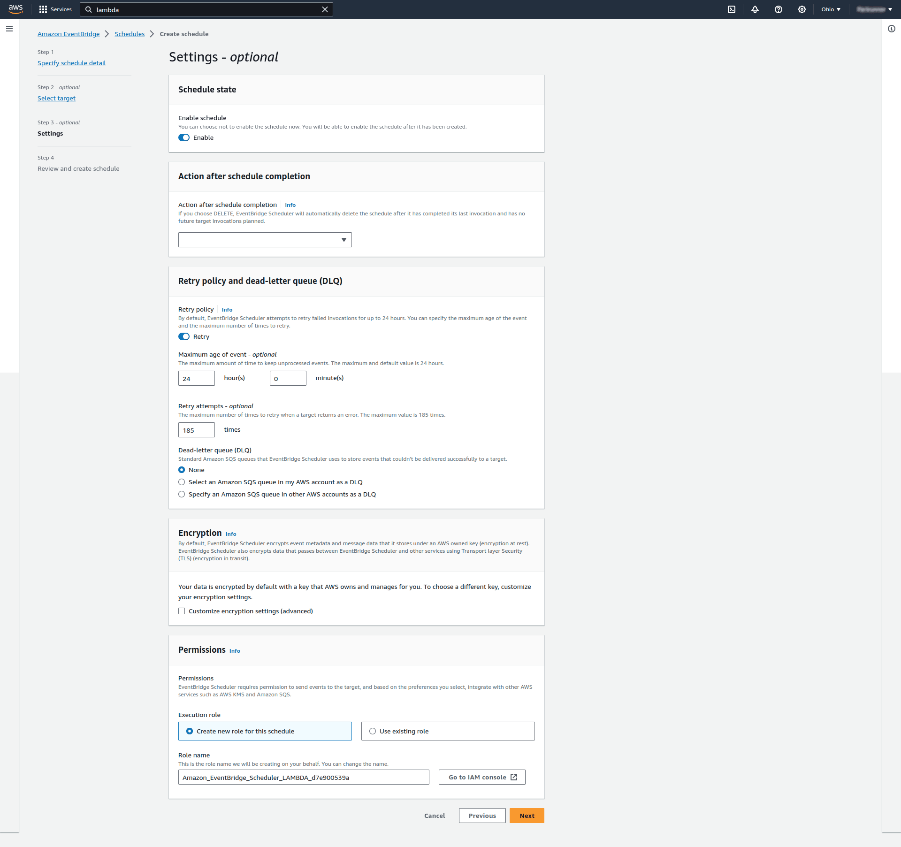Open the Ohio region dropdown
Screen dimensions: 901x847
(831, 9)
